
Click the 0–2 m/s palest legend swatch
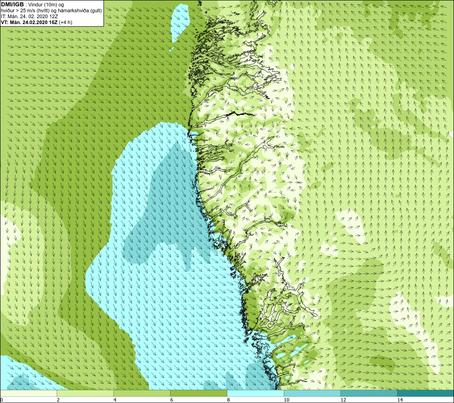(28, 393)
